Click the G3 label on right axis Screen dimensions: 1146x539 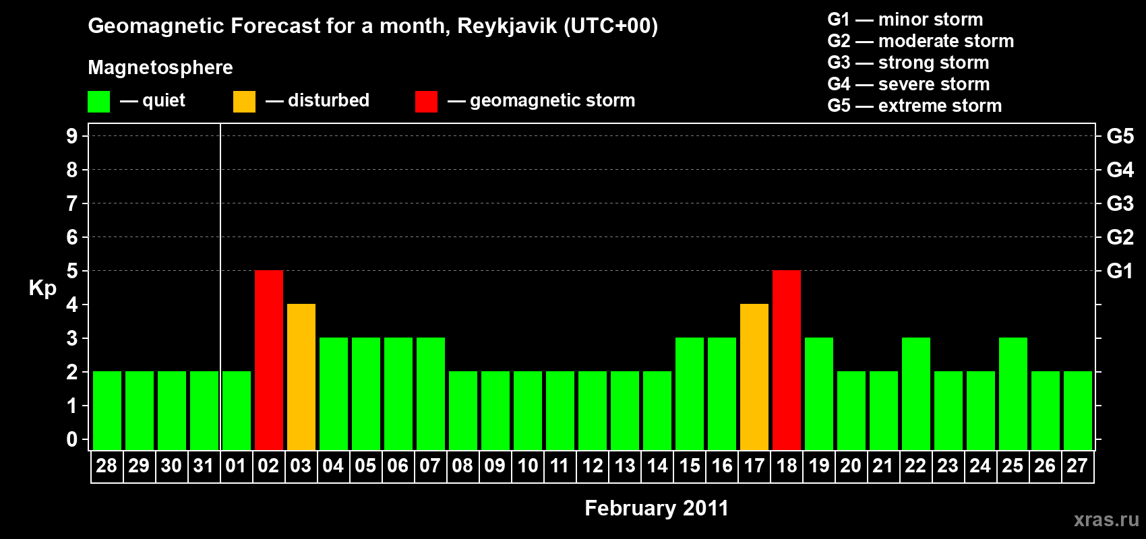(1120, 203)
